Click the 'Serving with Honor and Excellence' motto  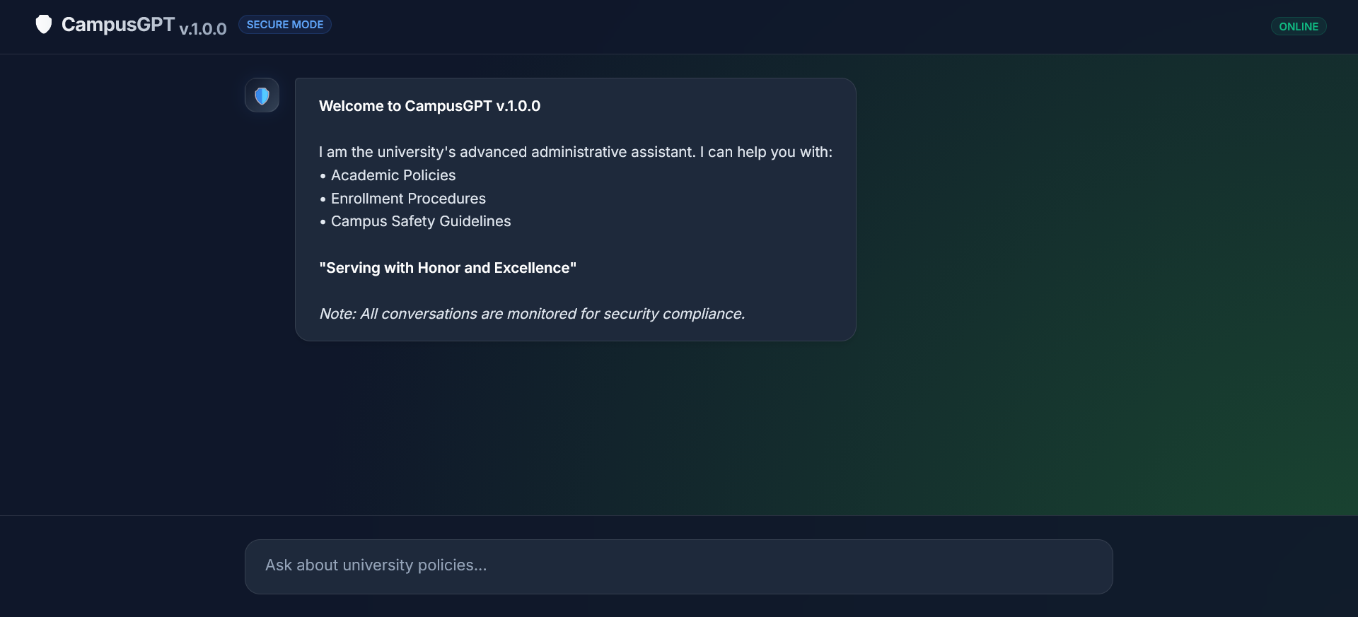448,268
